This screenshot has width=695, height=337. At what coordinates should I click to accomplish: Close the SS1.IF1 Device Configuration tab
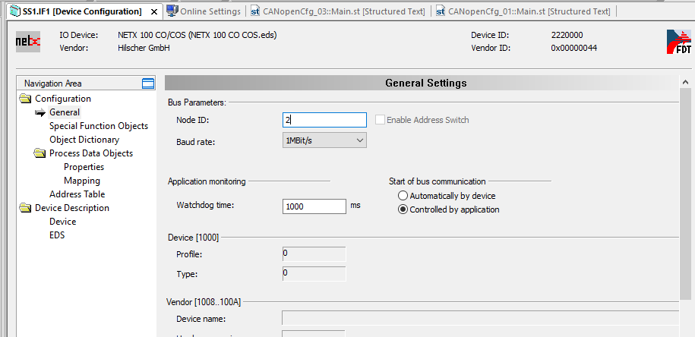click(153, 12)
